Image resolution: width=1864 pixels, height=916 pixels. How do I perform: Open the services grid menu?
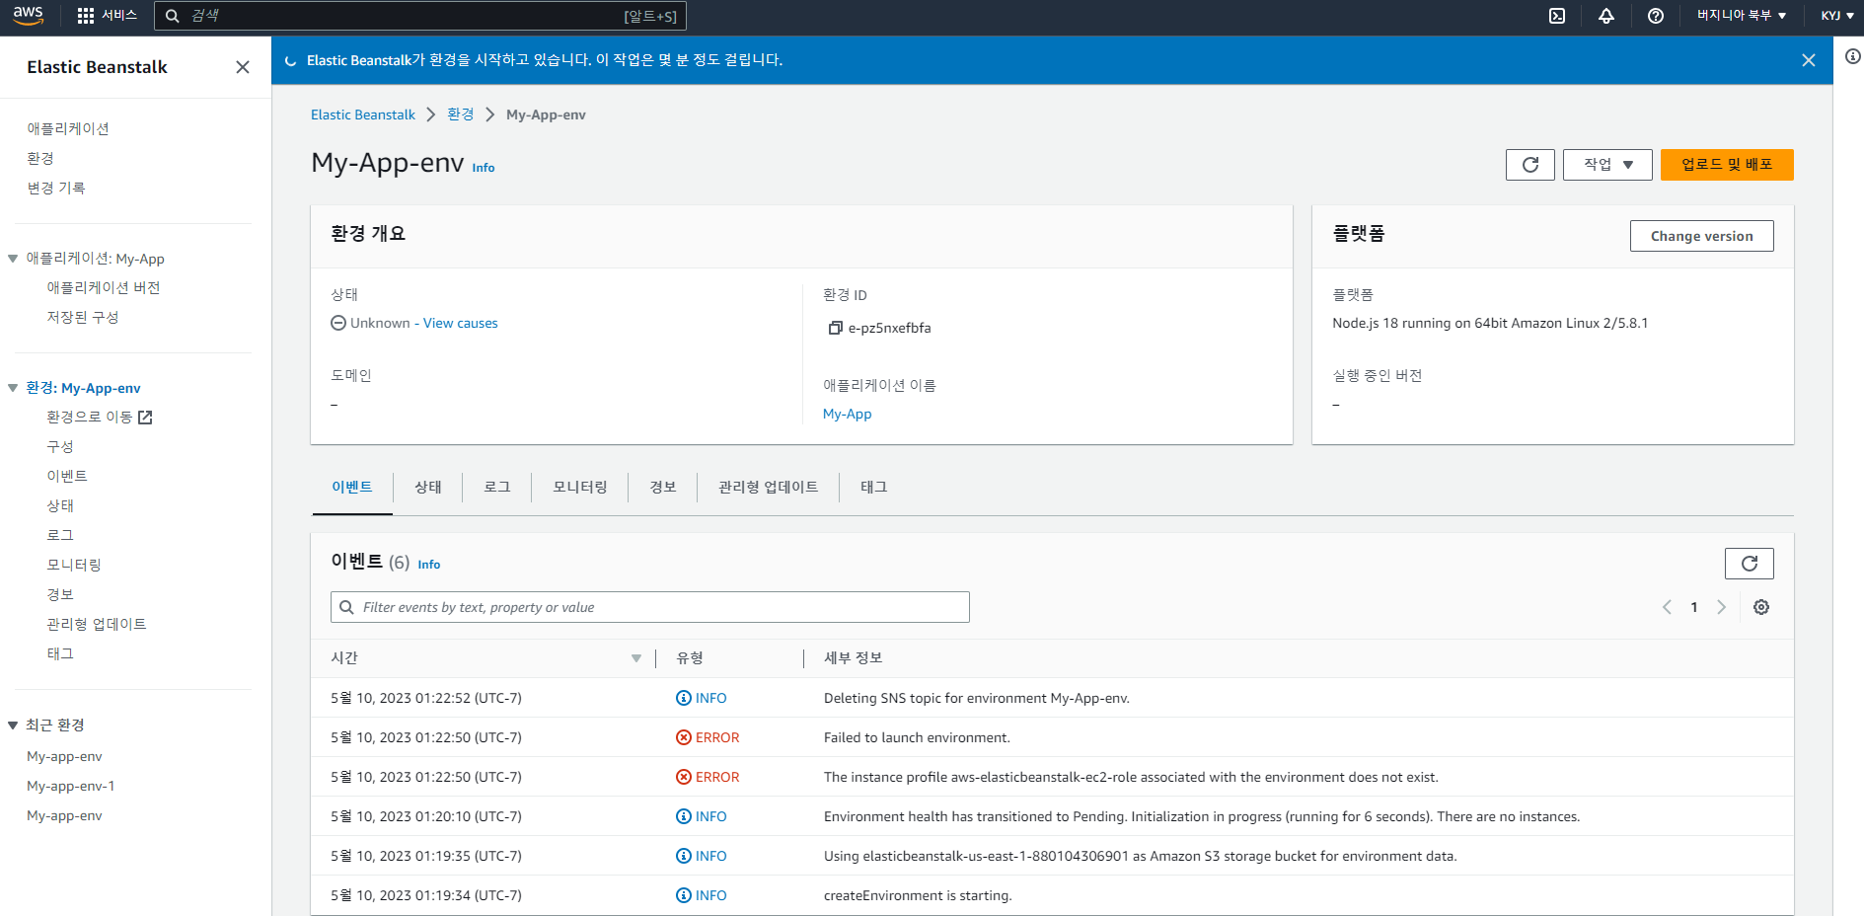(x=86, y=16)
